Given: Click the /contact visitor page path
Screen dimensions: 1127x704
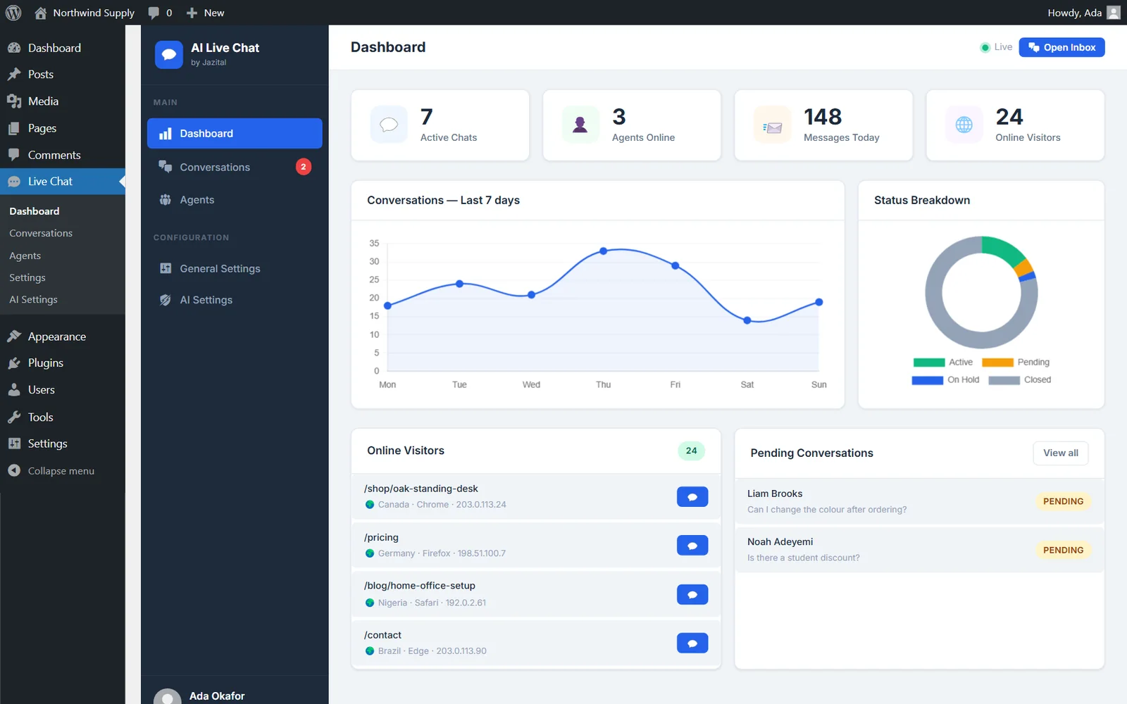Looking at the screenshot, I should click(x=382, y=635).
